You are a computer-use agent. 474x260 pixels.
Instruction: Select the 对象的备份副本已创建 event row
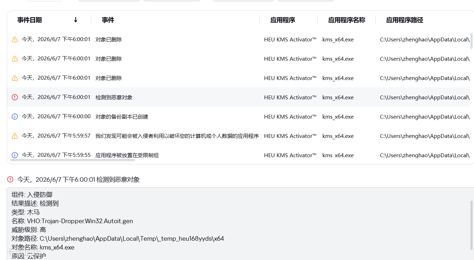pos(238,116)
